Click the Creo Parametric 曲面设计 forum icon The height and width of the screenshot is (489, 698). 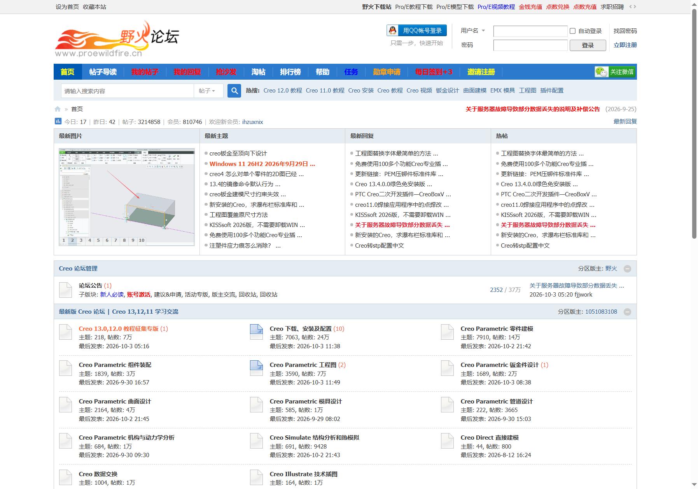coord(65,405)
